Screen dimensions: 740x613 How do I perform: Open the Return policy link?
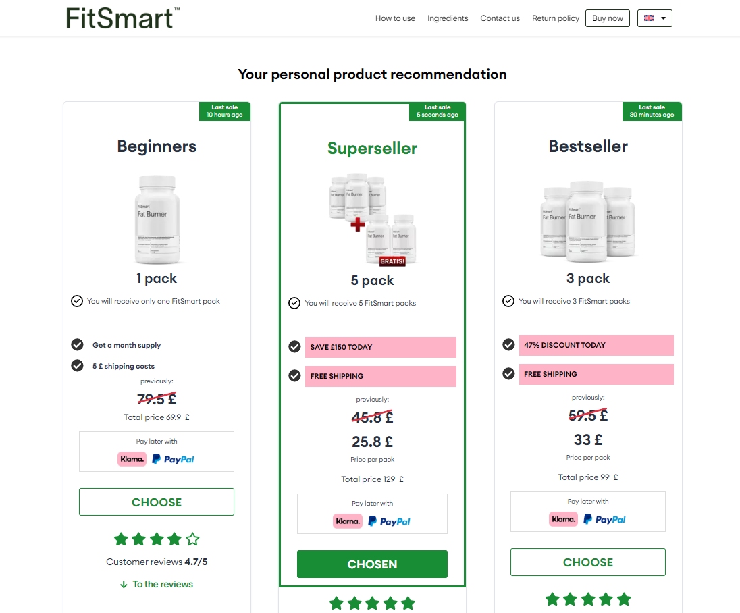click(x=556, y=18)
